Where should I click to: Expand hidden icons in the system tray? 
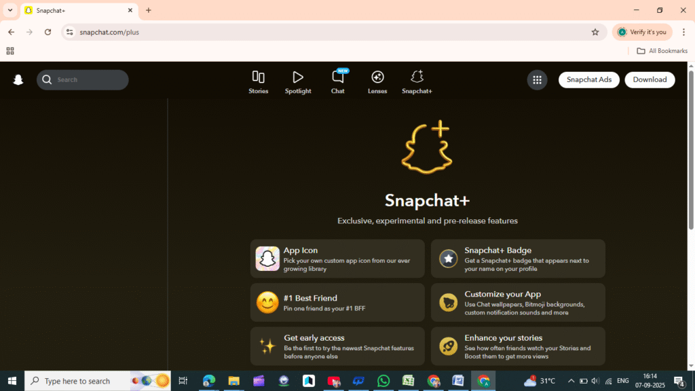click(x=571, y=381)
